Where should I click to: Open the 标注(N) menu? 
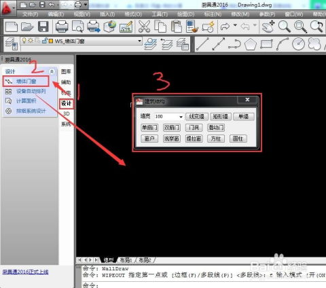pyautogui.click(x=213, y=14)
